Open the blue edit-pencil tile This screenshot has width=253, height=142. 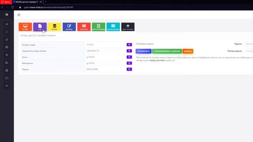coord(69,27)
